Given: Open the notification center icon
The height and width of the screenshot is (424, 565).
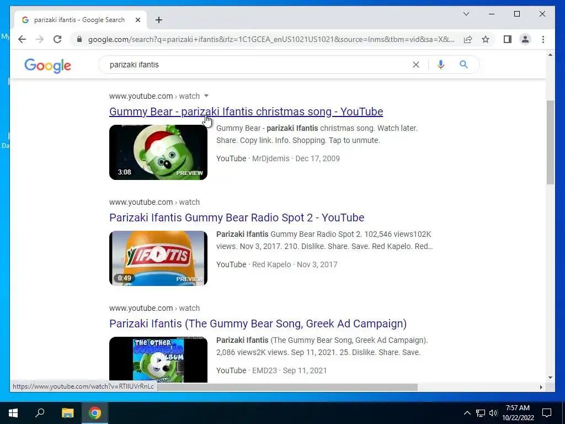Looking at the screenshot, I should [x=547, y=413].
